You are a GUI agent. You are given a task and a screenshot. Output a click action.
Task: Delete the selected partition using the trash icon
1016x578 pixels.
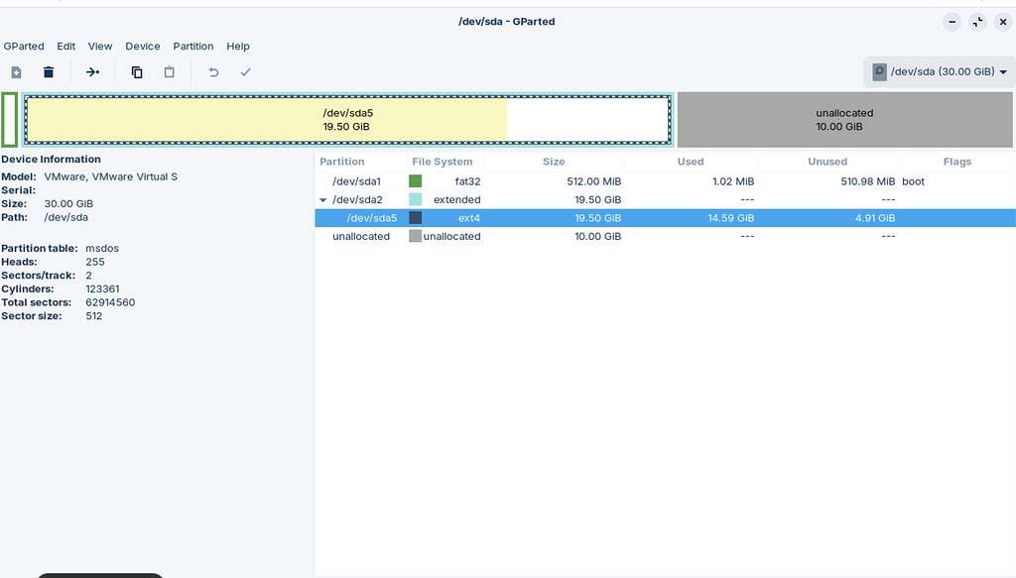click(x=48, y=71)
